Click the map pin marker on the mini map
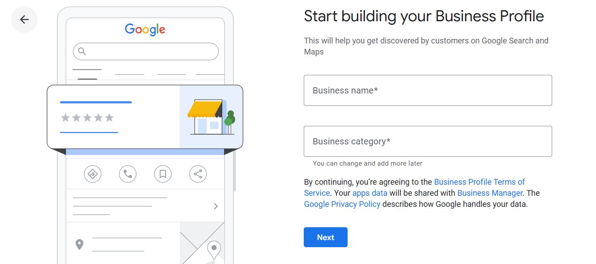 coord(214,249)
